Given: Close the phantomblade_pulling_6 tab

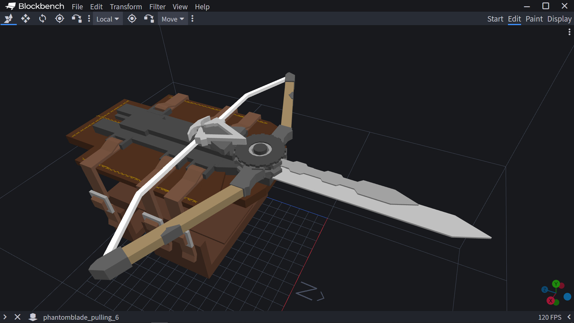Looking at the screenshot, I should (x=18, y=317).
